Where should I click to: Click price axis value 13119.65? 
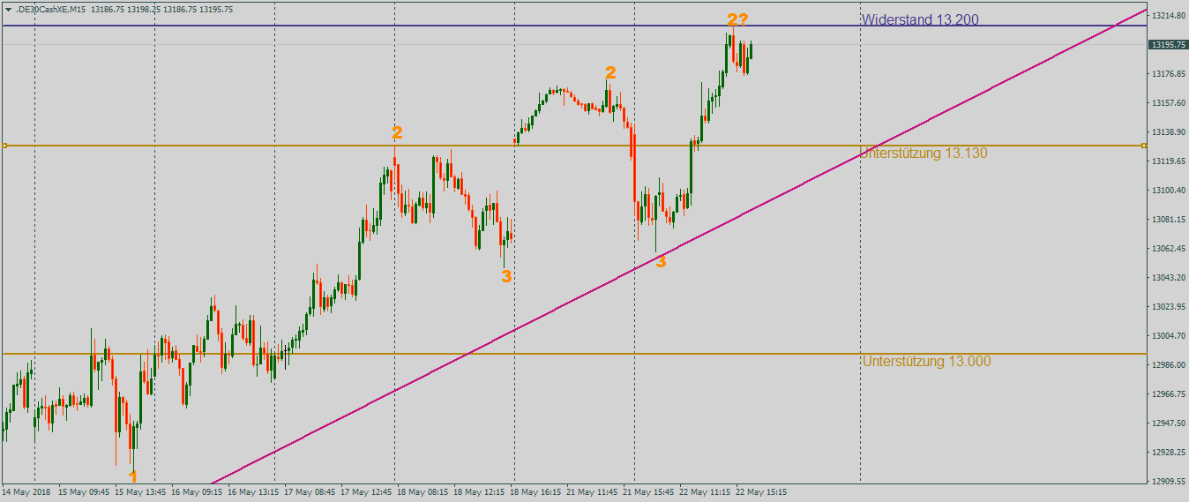tap(1168, 161)
